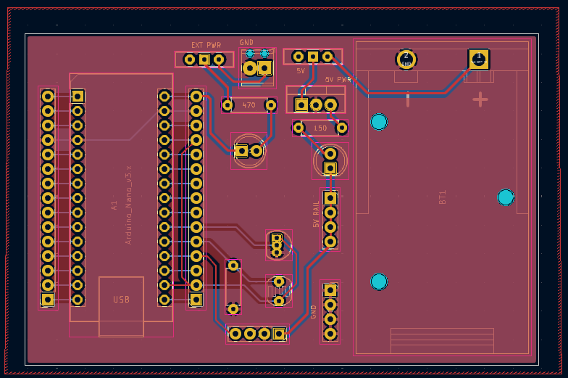Click the USB connector label on the Arduino
568x378 pixels.
click(x=121, y=299)
